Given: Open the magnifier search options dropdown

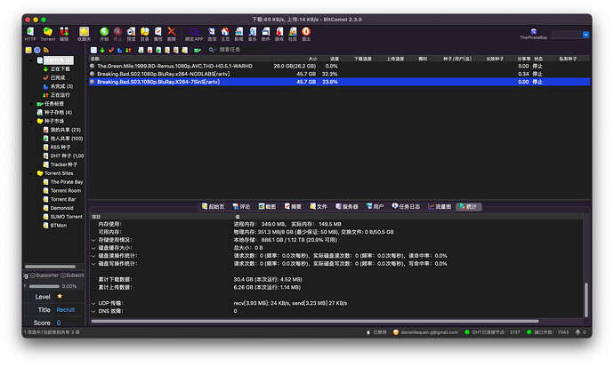Looking at the screenshot, I should pos(212,50).
